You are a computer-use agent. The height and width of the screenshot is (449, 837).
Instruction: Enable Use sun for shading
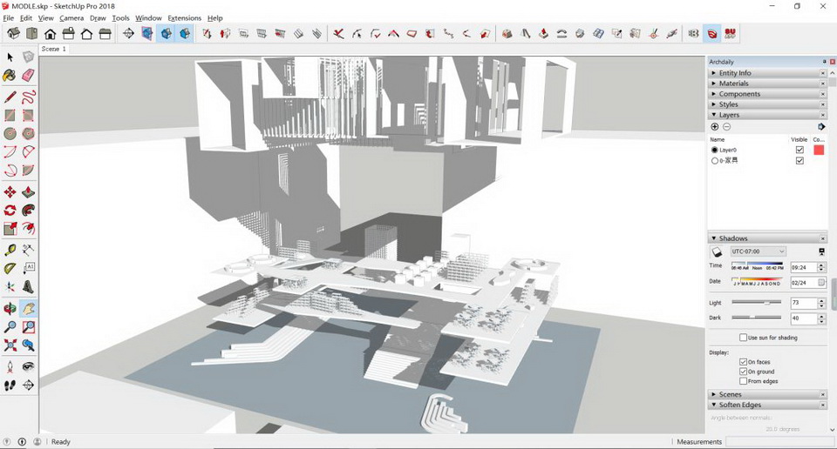coord(743,338)
